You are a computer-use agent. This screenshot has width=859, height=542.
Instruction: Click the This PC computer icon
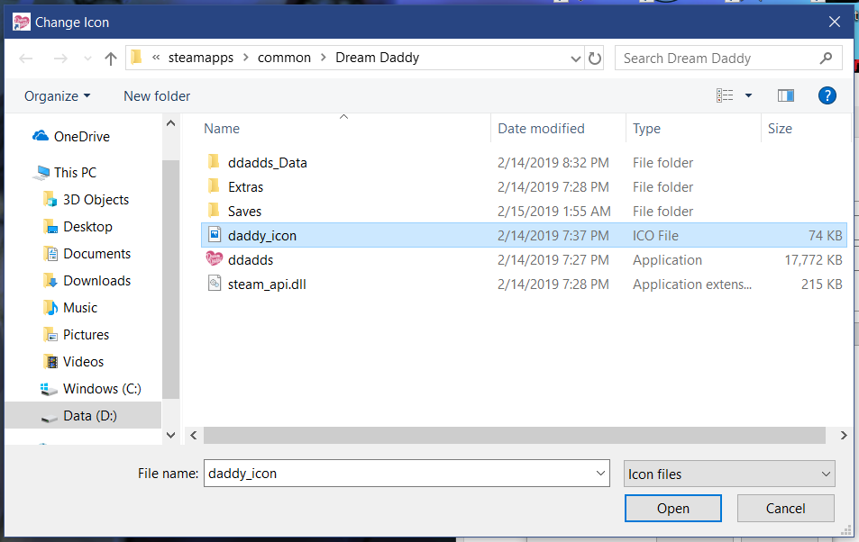[x=41, y=173]
